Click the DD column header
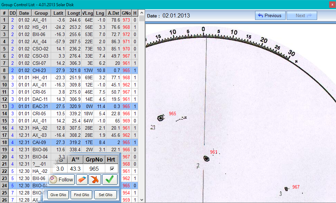Screen dimensions: 336x203 coord(13,13)
